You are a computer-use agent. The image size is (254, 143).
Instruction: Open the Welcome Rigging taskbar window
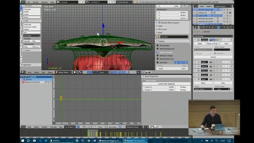click(110, 141)
